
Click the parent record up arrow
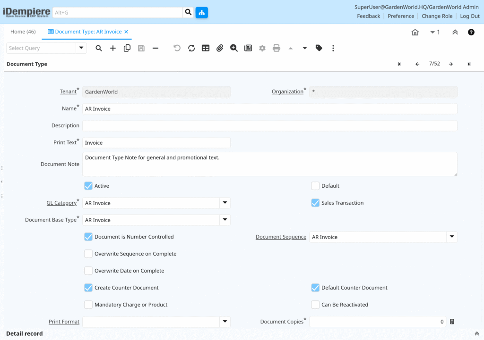click(291, 48)
